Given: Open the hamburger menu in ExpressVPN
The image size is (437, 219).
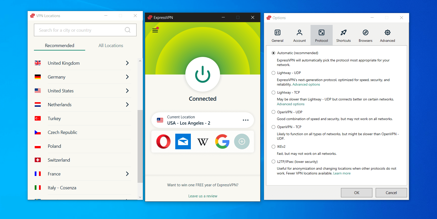Looking at the screenshot, I should 155,30.
